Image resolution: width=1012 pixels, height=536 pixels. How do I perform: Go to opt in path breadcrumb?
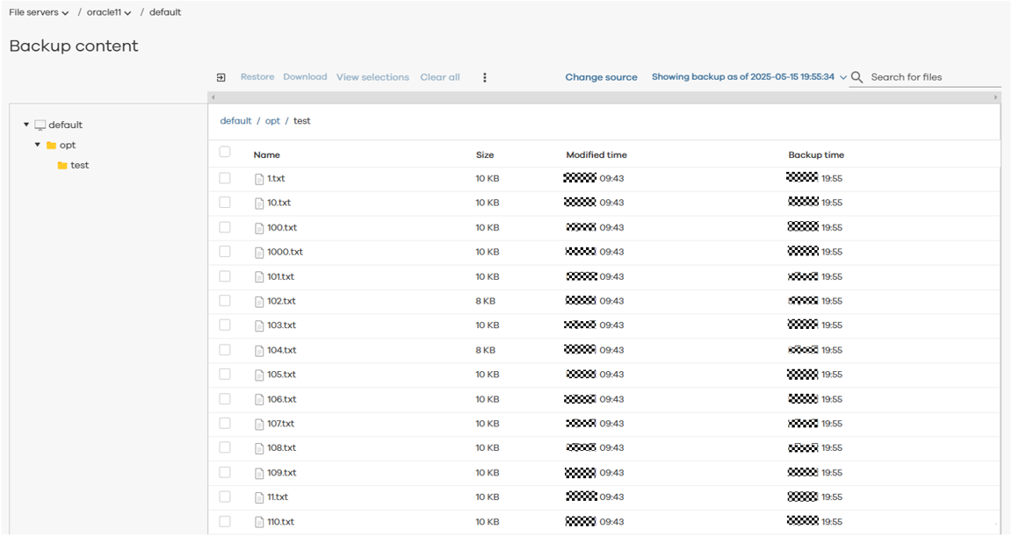coord(272,121)
